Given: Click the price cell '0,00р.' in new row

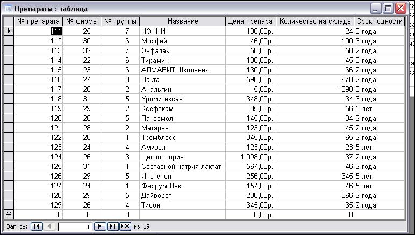Looking at the screenshot, I should coord(251,215).
